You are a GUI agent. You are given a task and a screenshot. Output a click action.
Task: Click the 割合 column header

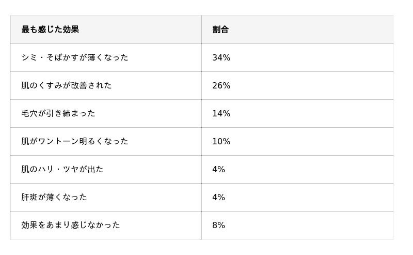pyautogui.click(x=220, y=29)
